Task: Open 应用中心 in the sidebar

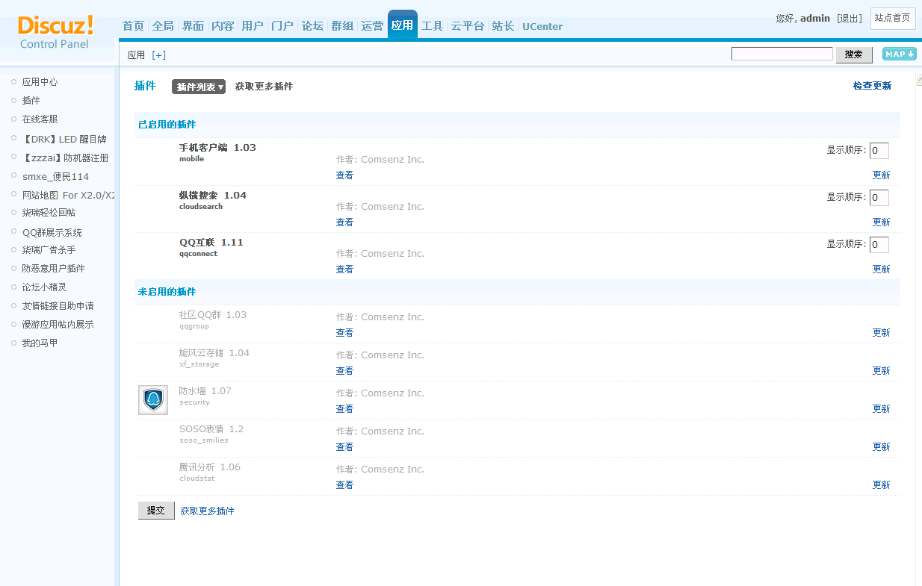Action: point(40,82)
